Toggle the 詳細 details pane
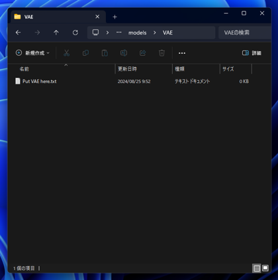Image resolution: width=278 pixels, height=280 pixels. click(252, 53)
